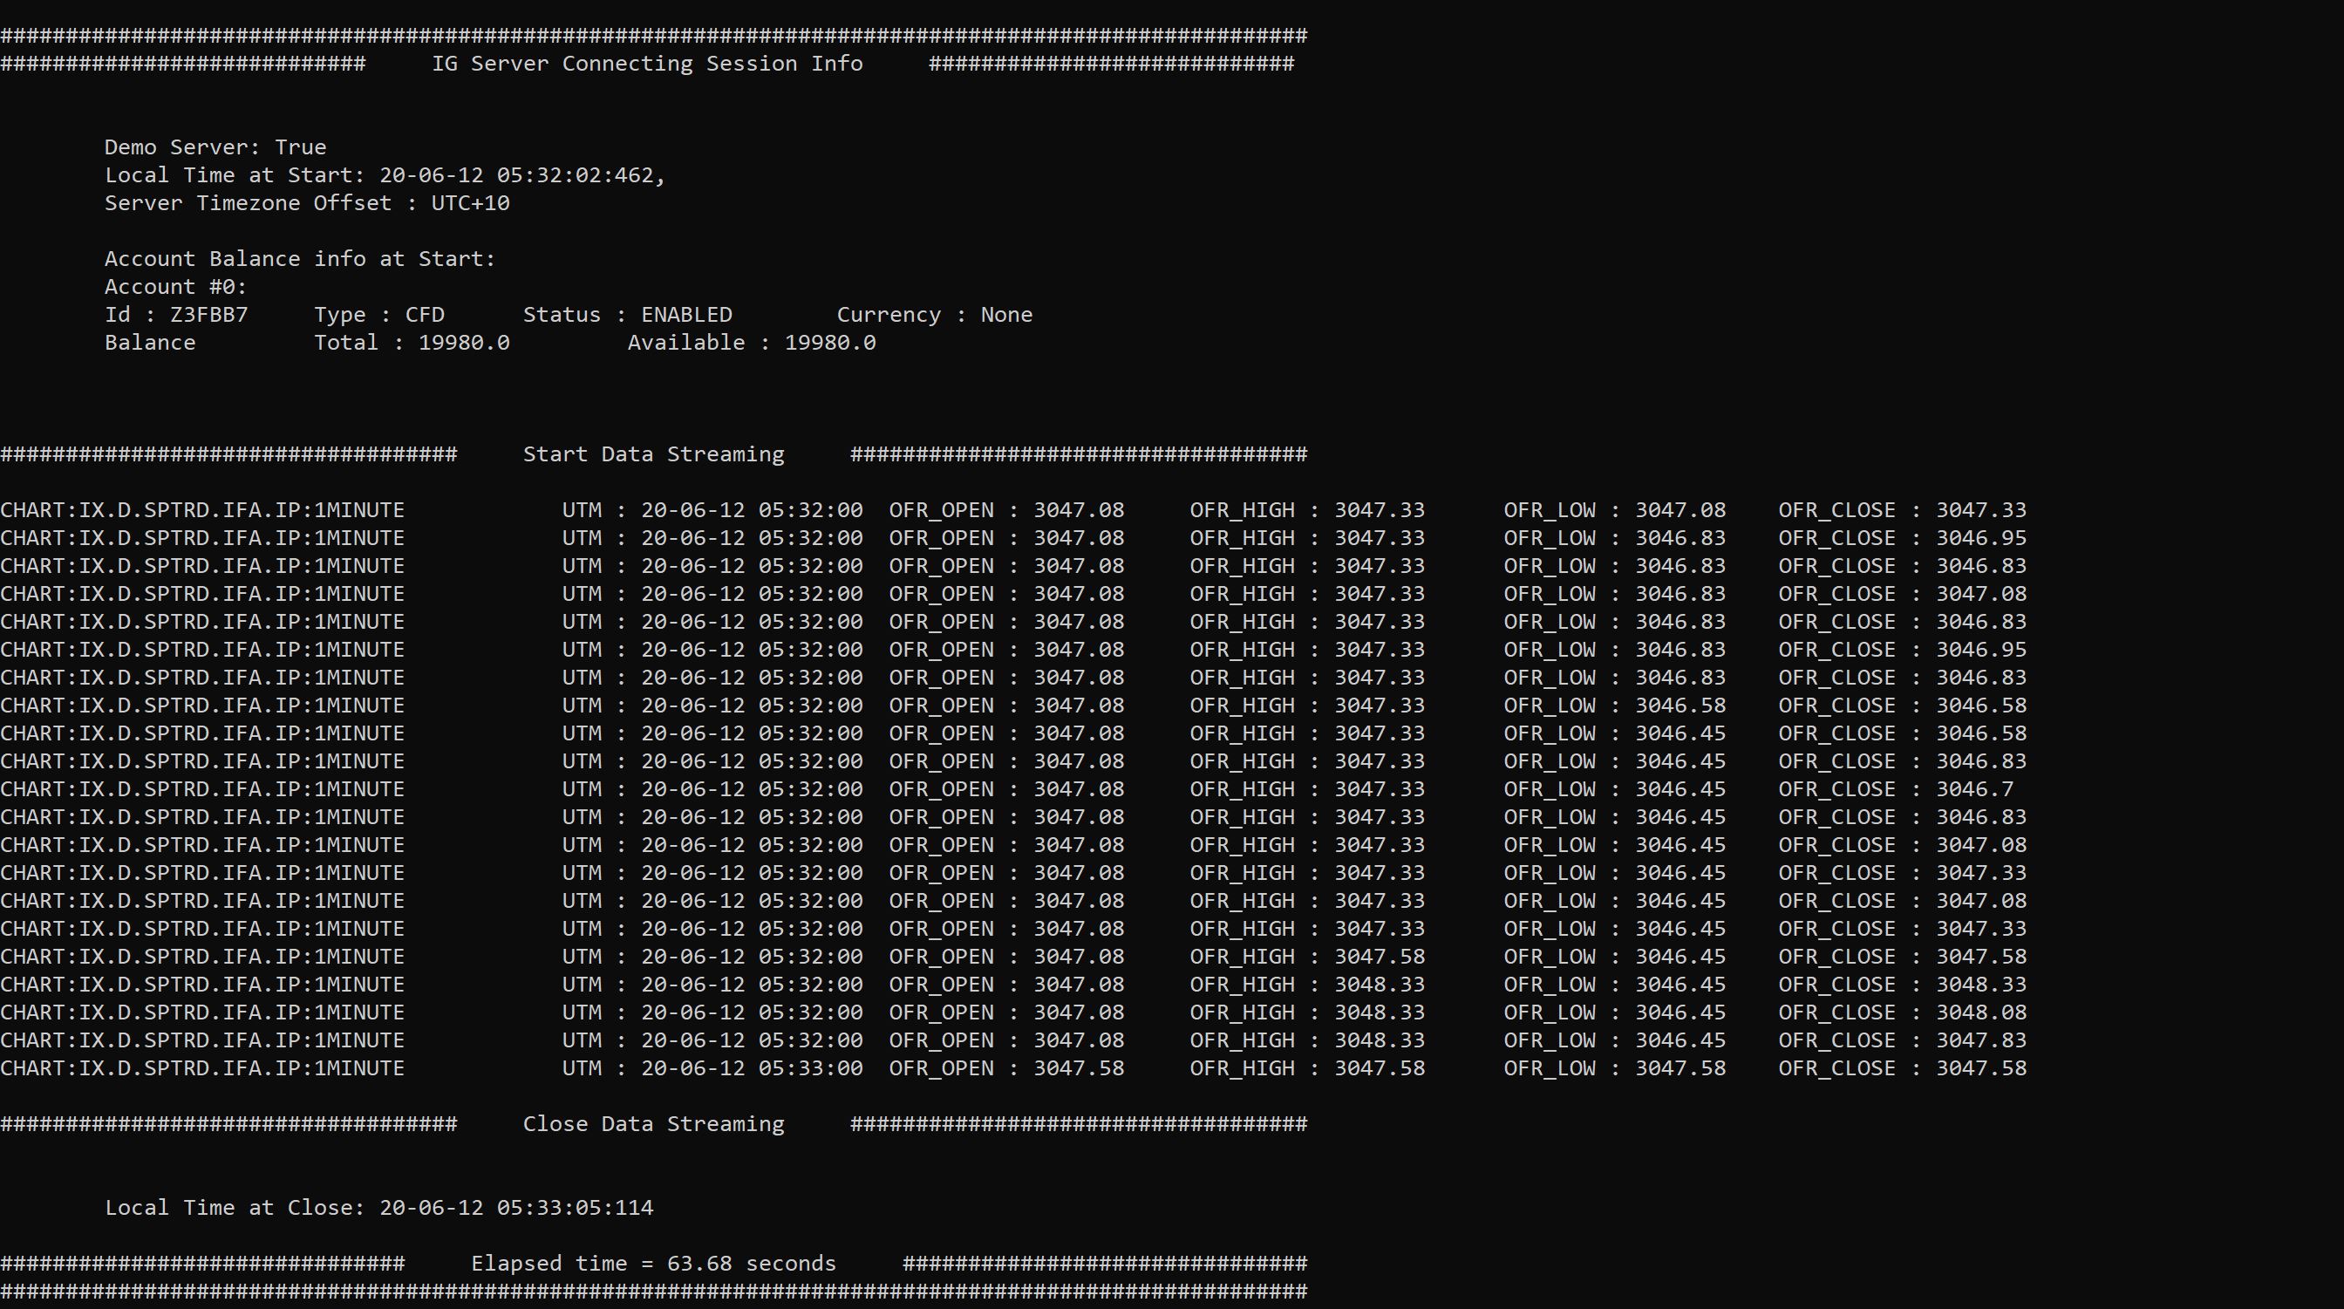Click the 'IG Server Connecting Session Info' header text
The height and width of the screenshot is (1309, 2344).
pos(647,64)
